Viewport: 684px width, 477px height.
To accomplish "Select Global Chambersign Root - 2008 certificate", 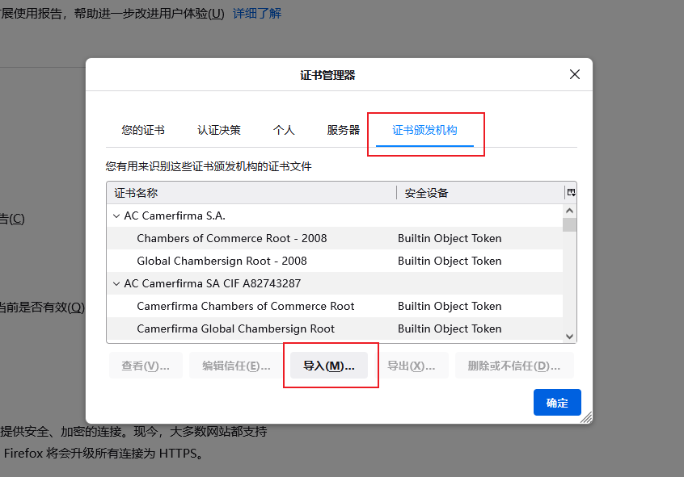I will 222,262.
